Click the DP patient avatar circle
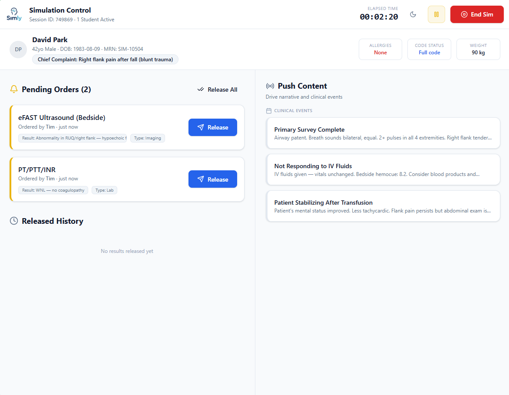Screen dimensions: 509x395 pyautogui.click(x=18, y=49)
